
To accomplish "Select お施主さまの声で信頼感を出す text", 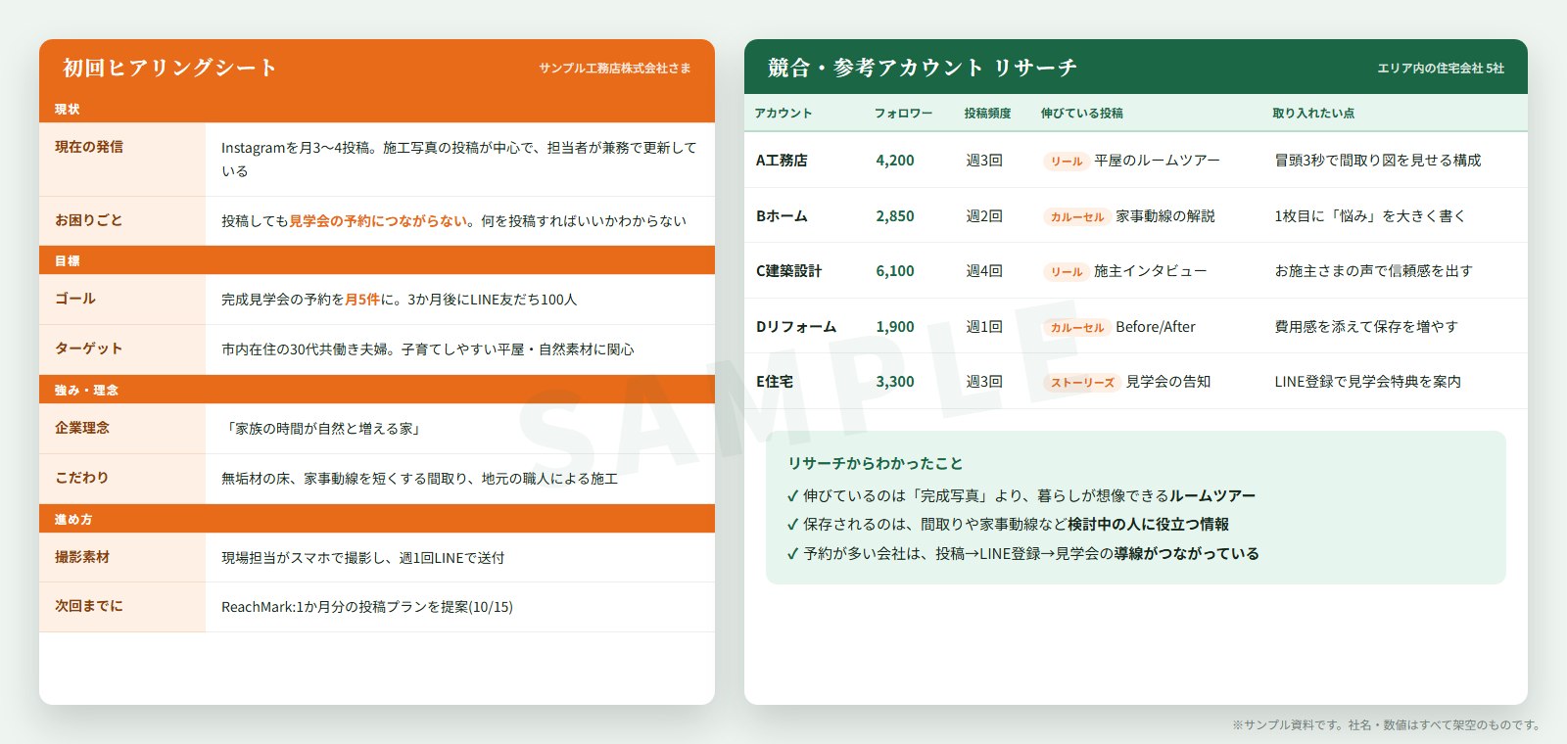I will click(1373, 271).
